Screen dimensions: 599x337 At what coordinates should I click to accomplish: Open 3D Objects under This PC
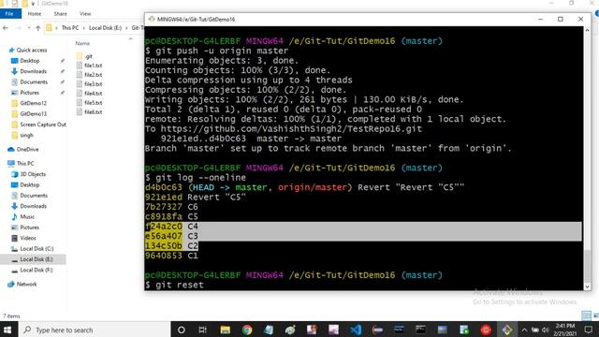click(29, 174)
